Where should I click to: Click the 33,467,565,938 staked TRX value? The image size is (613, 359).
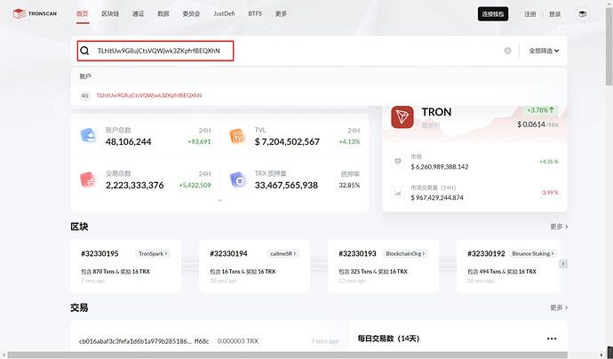[x=286, y=185]
